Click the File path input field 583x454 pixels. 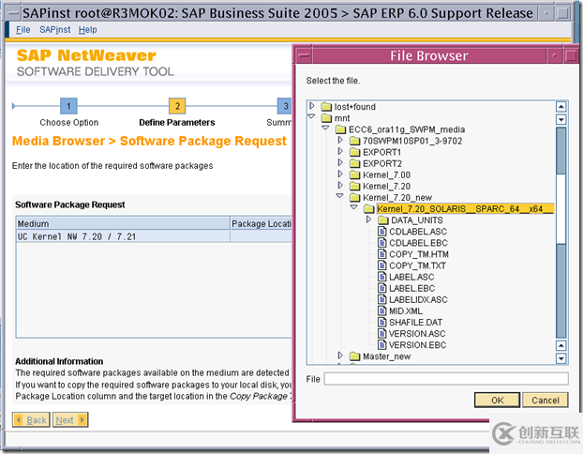(x=446, y=379)
